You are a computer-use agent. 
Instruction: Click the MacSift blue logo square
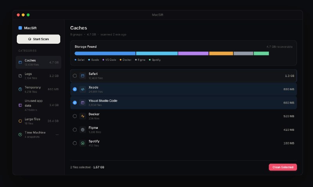(x=20, y=28)
